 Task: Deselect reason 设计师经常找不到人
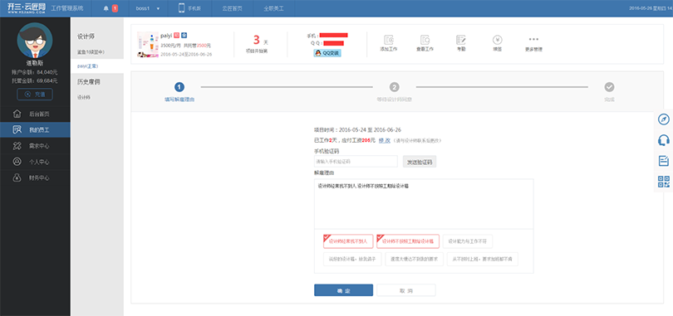pos(348,241)
